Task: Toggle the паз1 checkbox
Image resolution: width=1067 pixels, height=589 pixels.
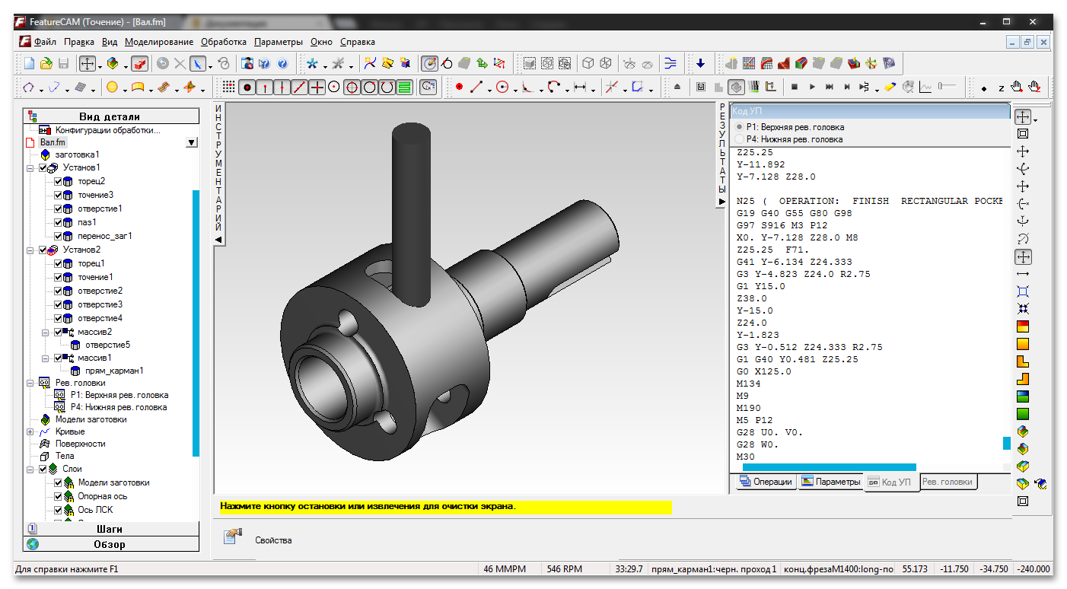Action: click(58, 222)
